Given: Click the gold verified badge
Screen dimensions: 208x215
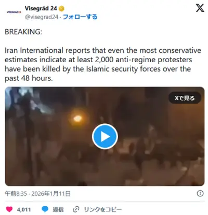Looking at the screenshot, I should pyautogui.click(x=61, y=8).
